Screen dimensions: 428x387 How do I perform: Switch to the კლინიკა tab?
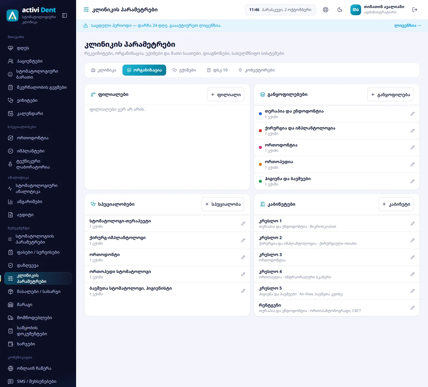[x=103, y=70]
